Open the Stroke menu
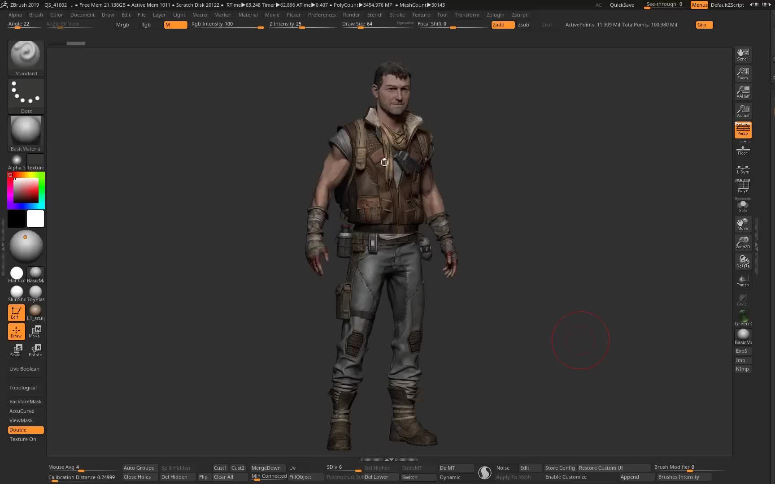Screen dimensions: 775x484 (397, 15)
